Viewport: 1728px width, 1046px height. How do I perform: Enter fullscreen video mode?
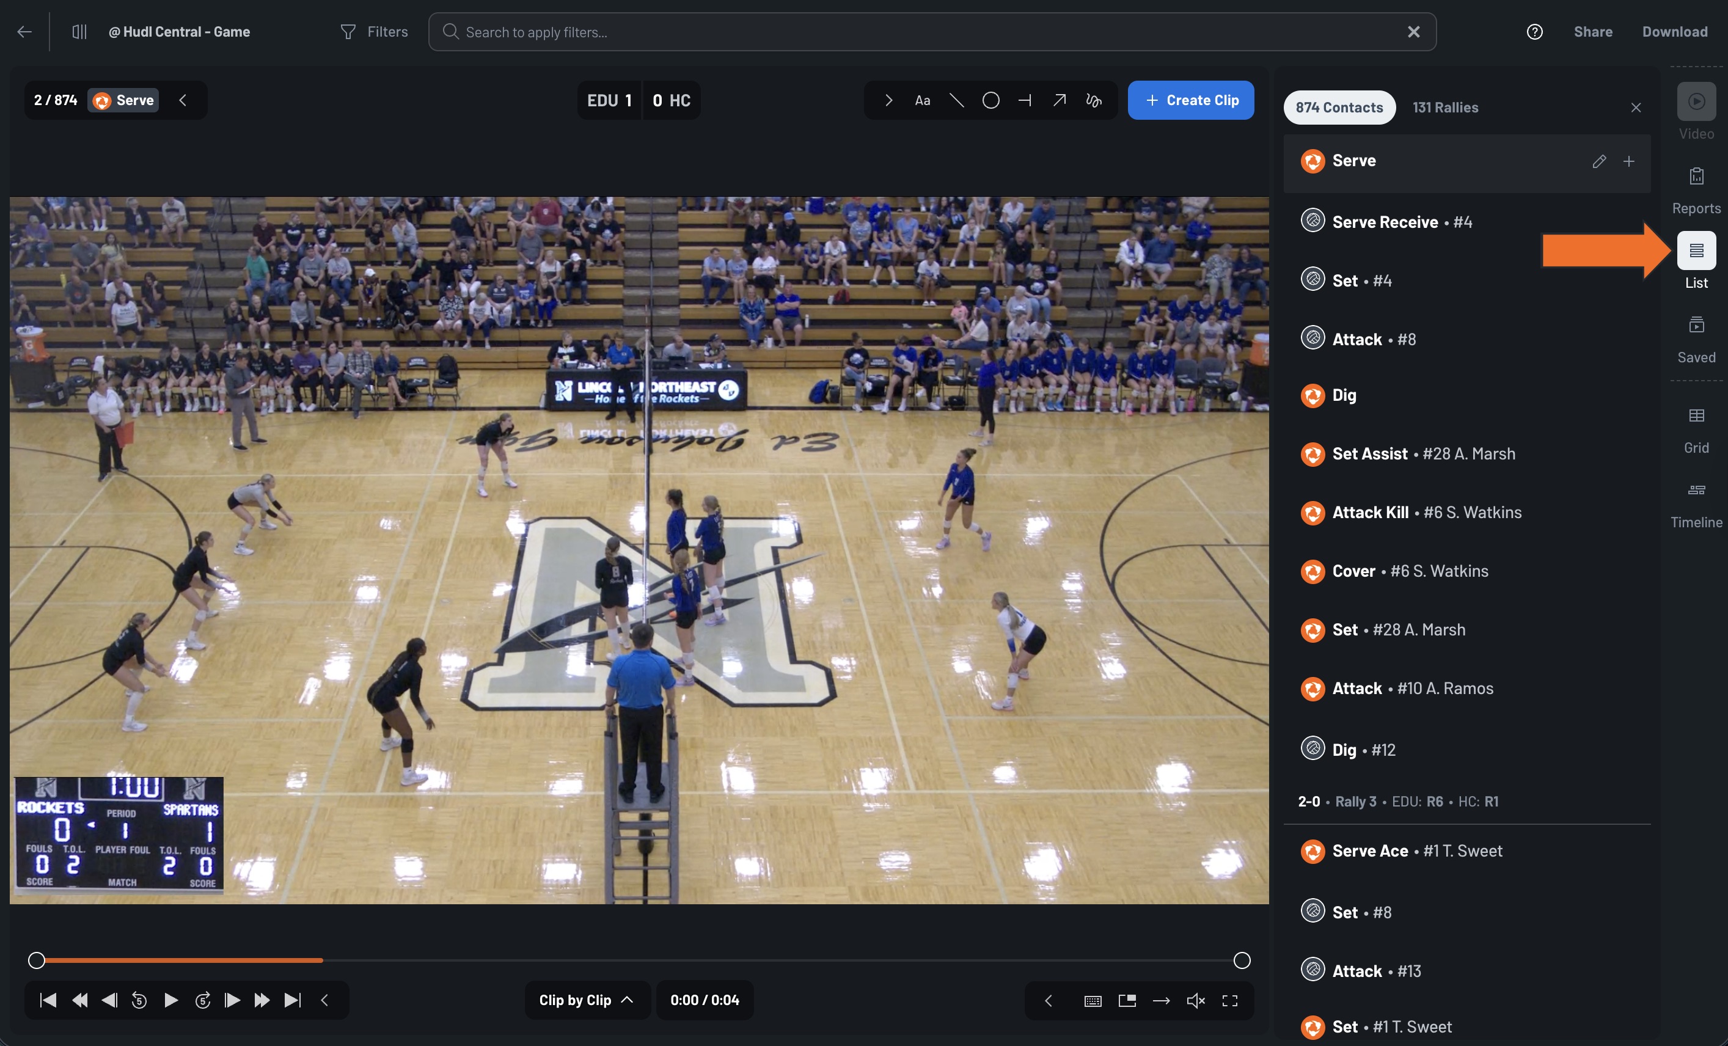pyautogui.click(x=1229, y=1000)
